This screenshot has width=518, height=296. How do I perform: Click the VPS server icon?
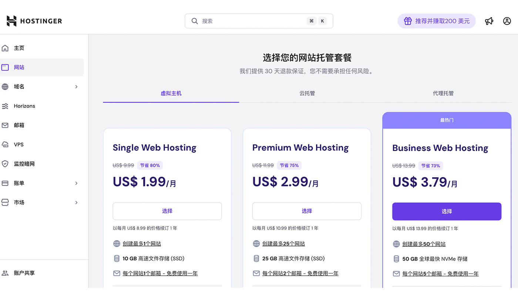[5, 145]
